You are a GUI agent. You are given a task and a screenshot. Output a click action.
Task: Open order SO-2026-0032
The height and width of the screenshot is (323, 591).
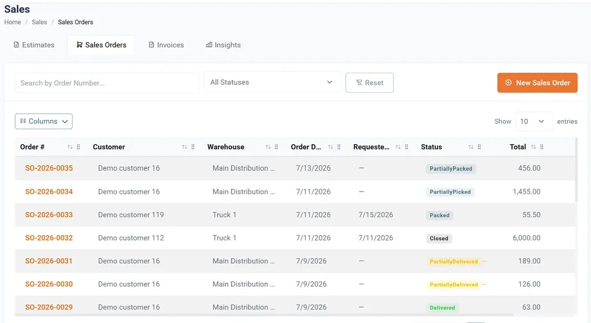(x=49, y=238)
